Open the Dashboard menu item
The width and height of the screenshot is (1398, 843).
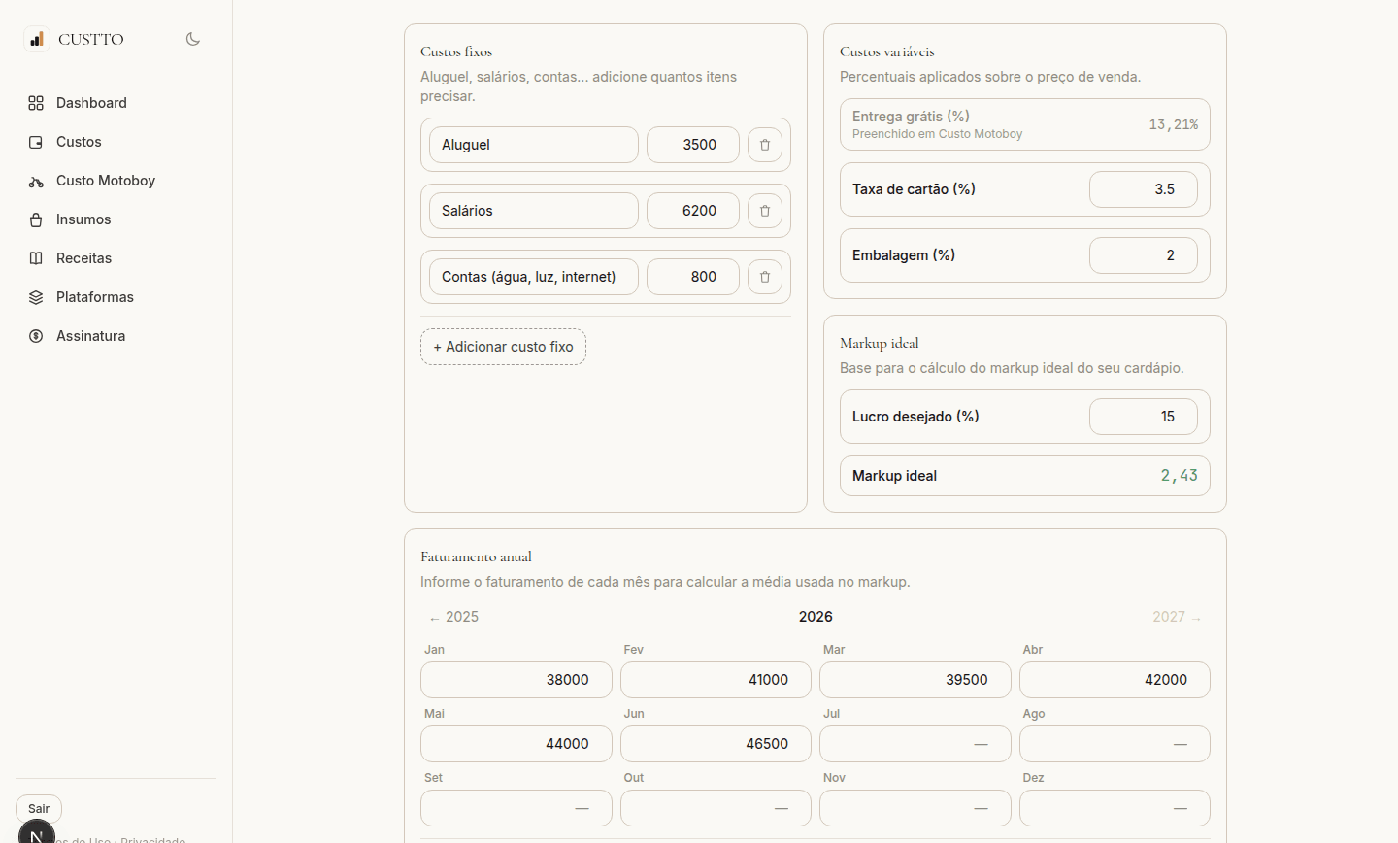[116, 103]
